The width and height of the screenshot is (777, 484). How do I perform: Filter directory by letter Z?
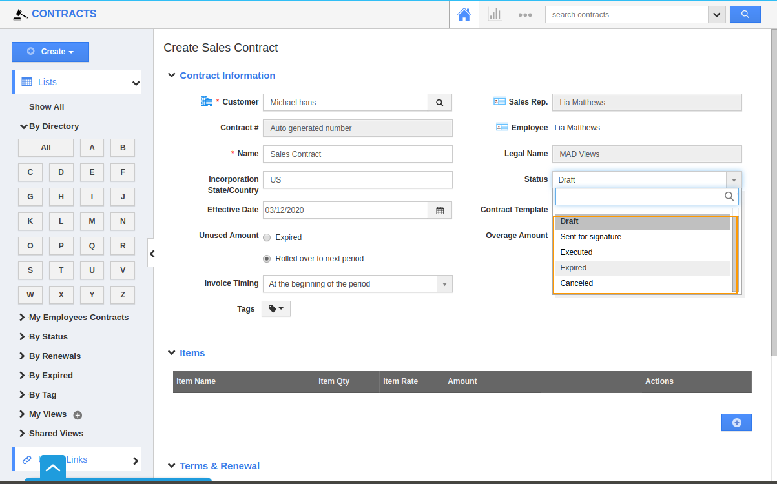(123, 295)
